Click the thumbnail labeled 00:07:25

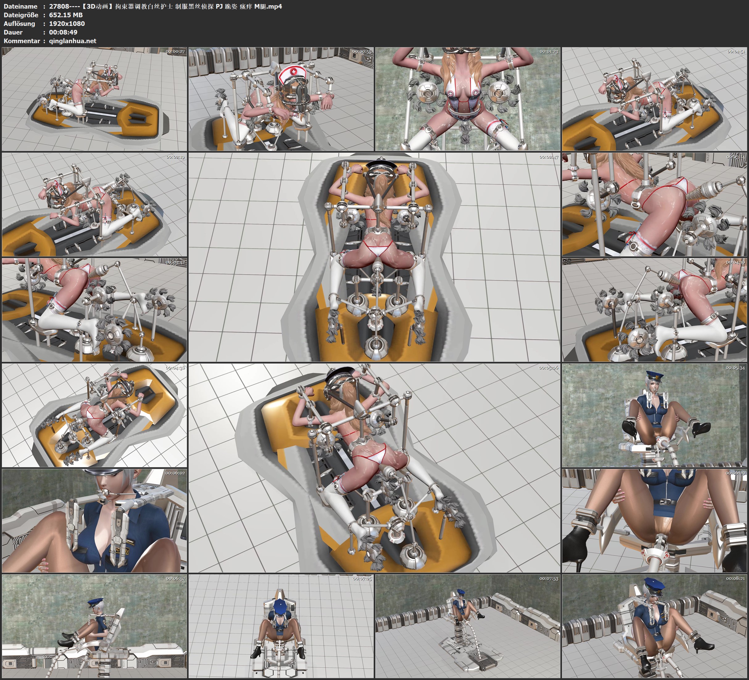(x=281, y=626)
